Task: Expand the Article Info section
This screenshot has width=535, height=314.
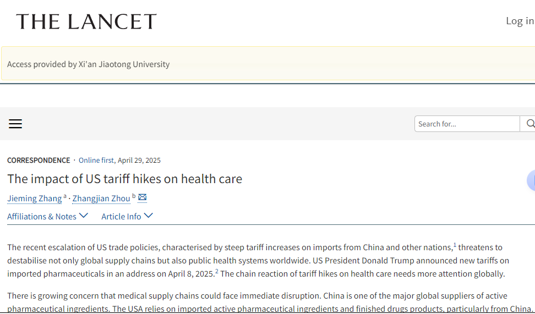Action: [x=121, y=217]
